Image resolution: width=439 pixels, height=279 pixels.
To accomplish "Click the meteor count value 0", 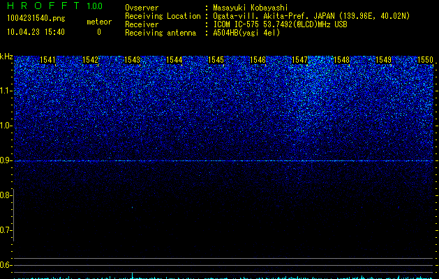I will tap(99, 32).
